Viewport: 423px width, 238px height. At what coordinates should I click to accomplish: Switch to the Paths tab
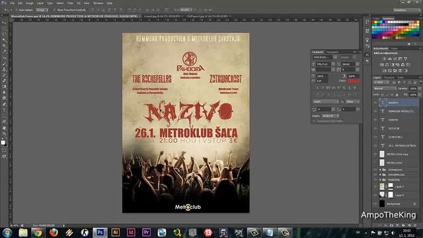[401, 77]
